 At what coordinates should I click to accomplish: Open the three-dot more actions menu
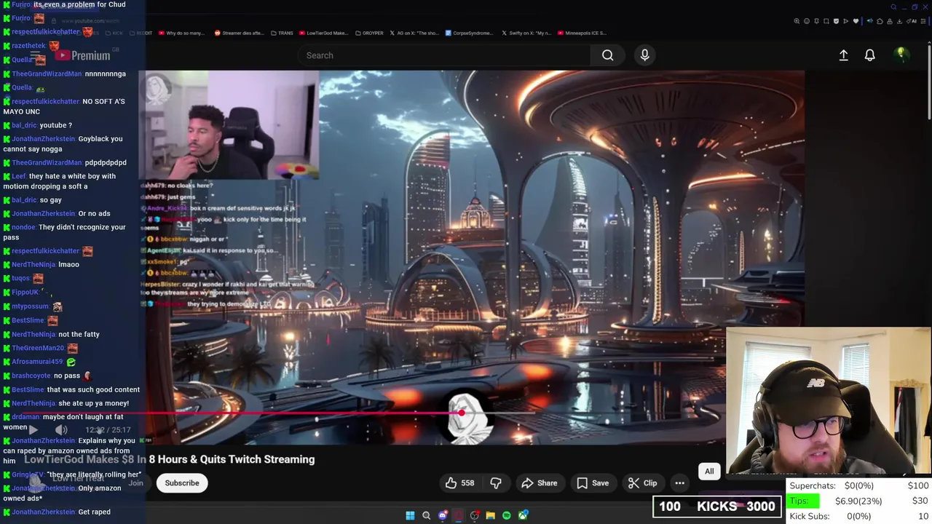679,483
